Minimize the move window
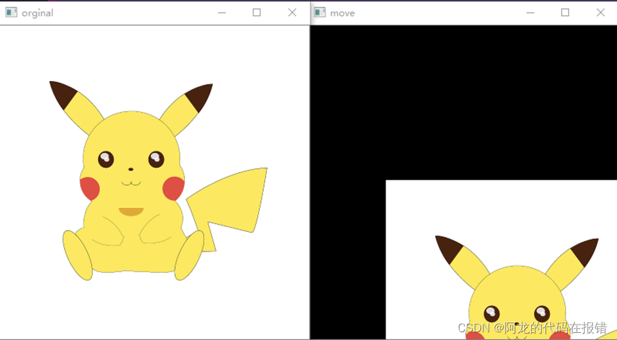This screenshot has width=617, height=340. tap(531, 13)
